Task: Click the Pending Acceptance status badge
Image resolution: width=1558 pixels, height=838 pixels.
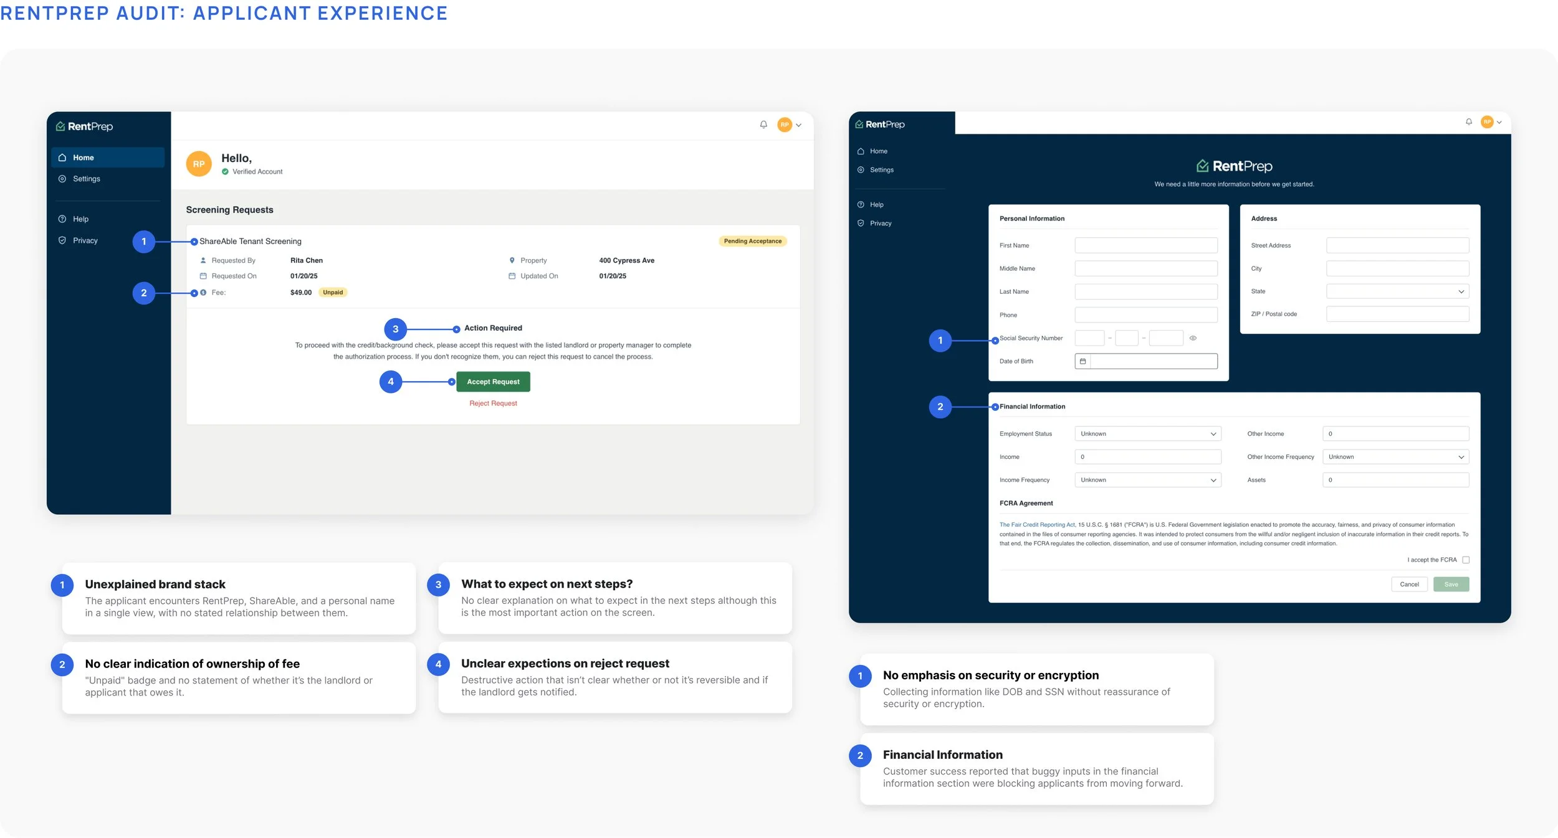Action: point(752,242)
